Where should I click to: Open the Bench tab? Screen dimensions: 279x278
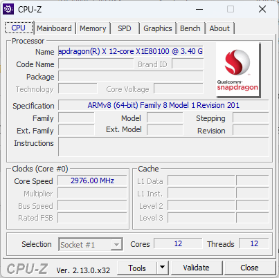pyautogui.click(x=190, y=28)
